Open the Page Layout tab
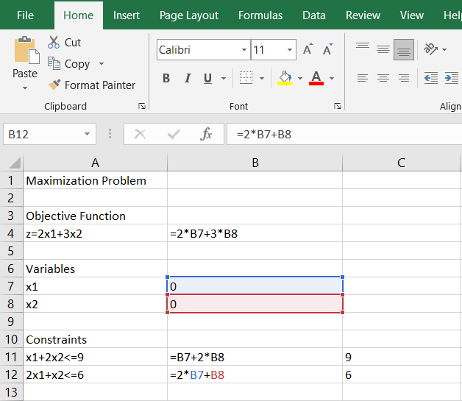The height and width of the screenshot is (401, 462). 189,15
